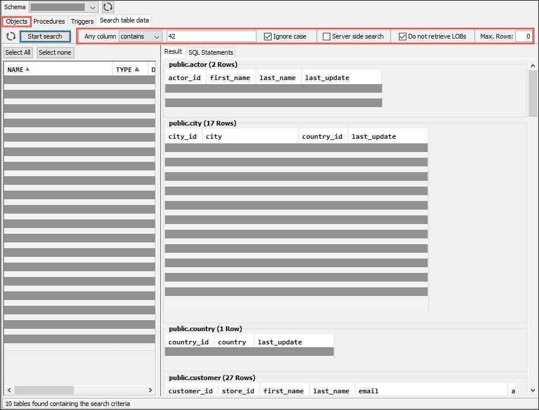Switch to the SQL Statements tab
This screenshot has height=410, width=539.
(210, 52)
